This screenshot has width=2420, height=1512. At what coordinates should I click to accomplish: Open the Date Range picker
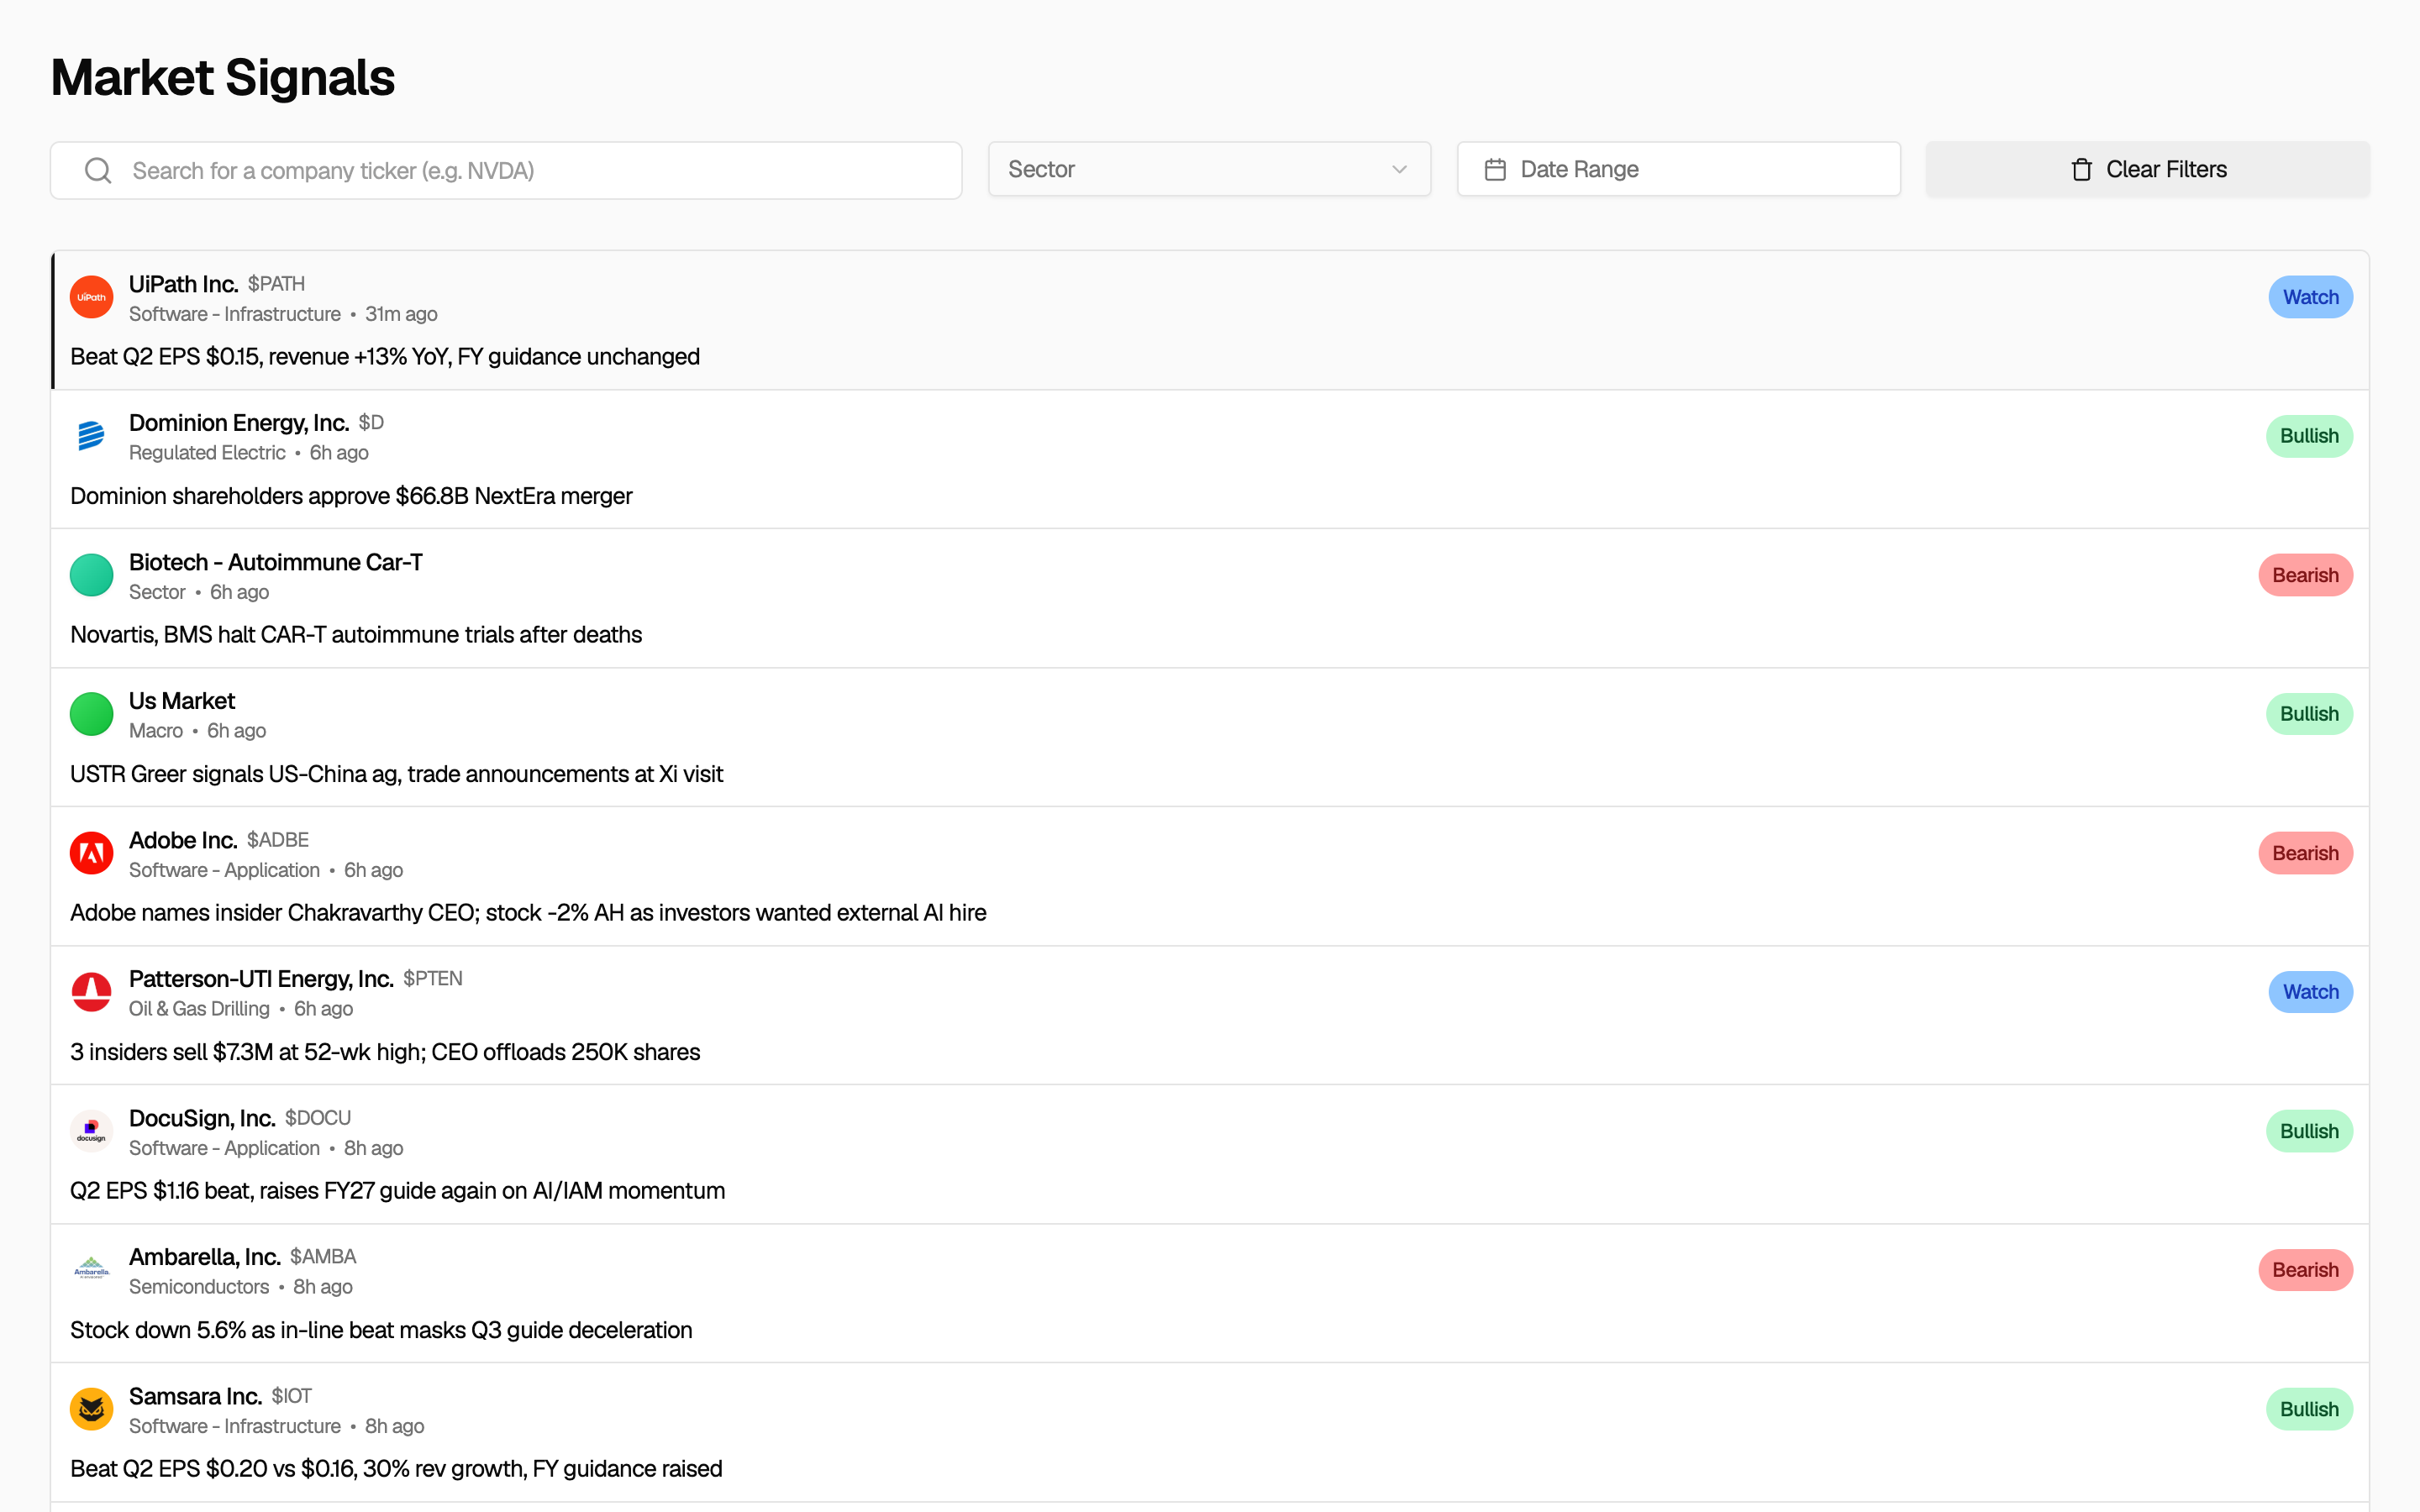click(x=1678, y=170)
